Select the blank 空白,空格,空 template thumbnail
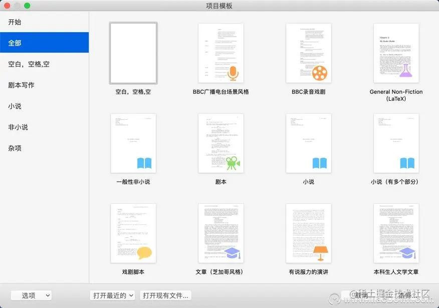The image size is (439, 308). pyautogui.click(x=133, y=53)
